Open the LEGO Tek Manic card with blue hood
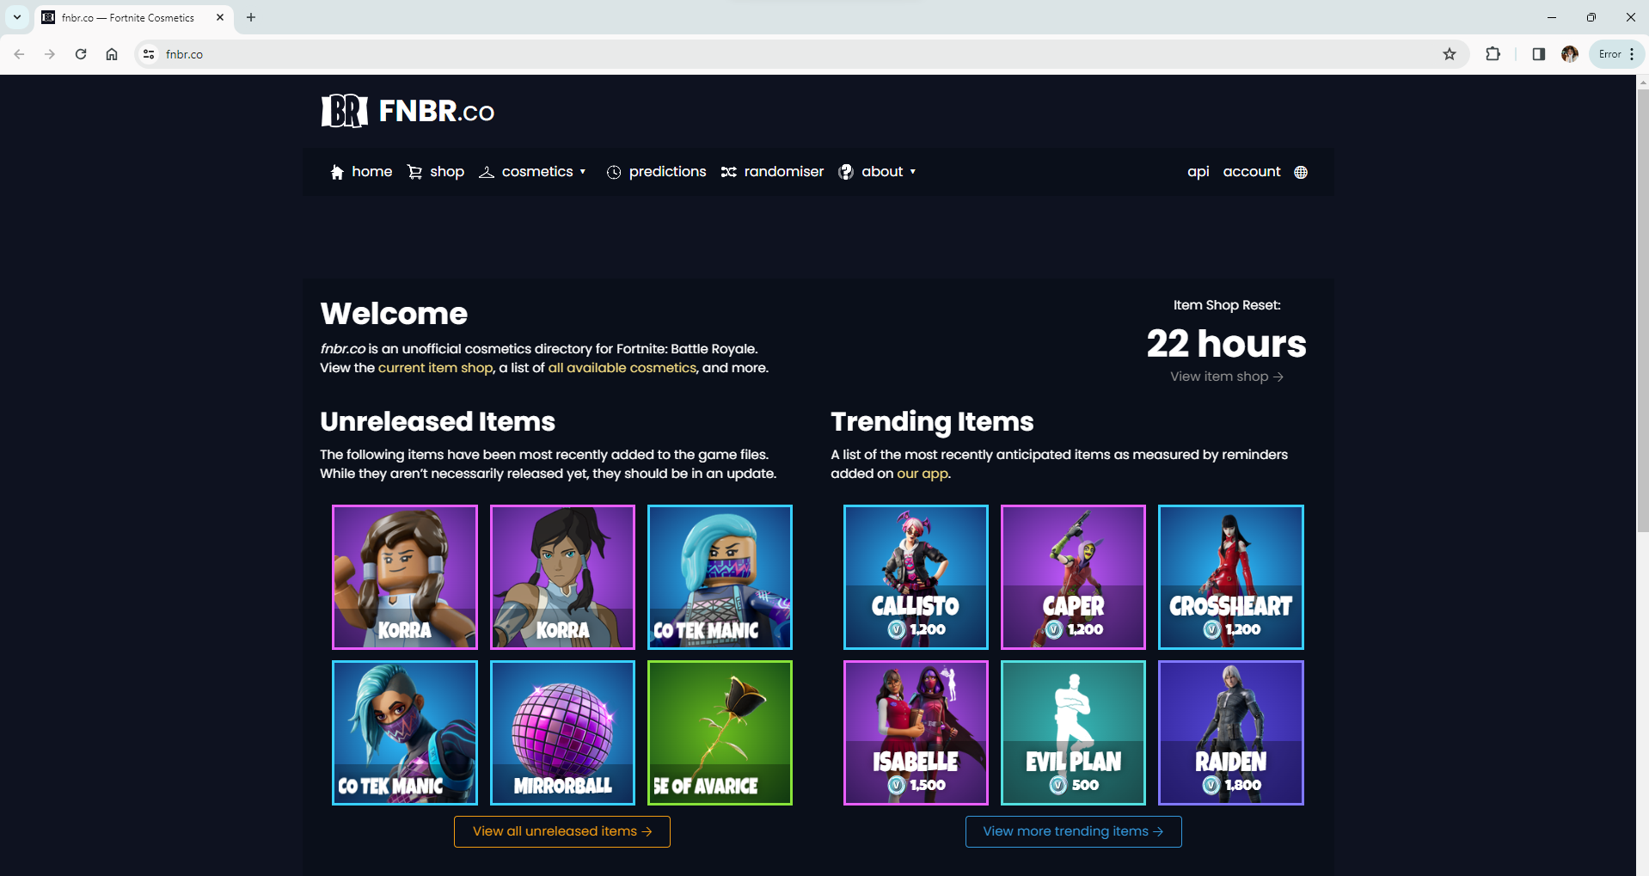The height and width of the screenshot is (876, 1649). pyautogui.click(x=720, y=577)
